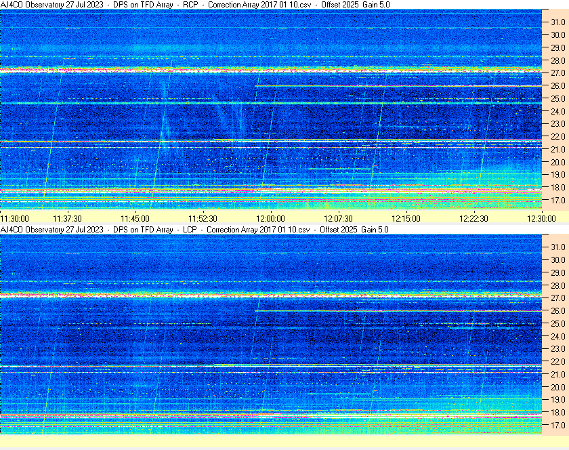Select the 11:37:30 time axis label

point(67,219)
